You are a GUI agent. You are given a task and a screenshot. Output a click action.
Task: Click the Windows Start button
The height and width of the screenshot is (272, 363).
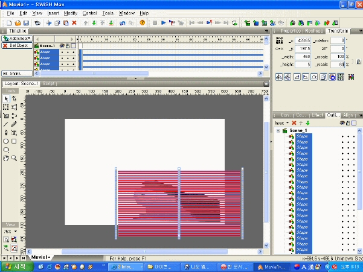click(16, 267)
